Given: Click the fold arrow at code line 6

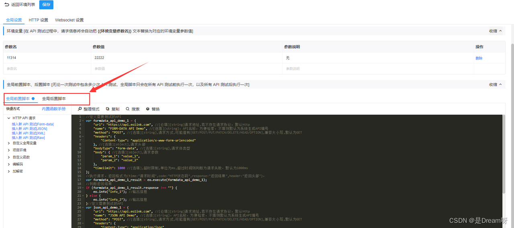Looking at the screenshot, I should point(83,136).
